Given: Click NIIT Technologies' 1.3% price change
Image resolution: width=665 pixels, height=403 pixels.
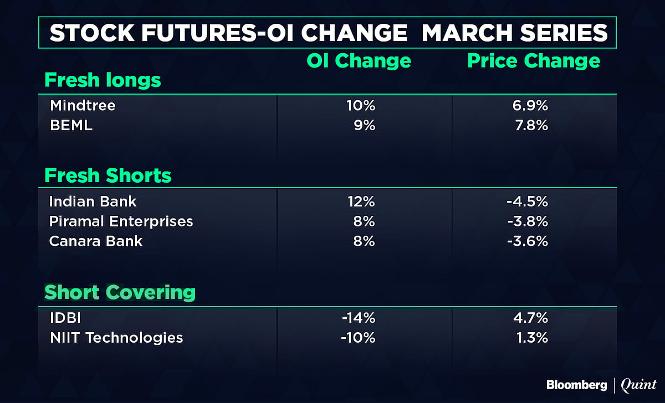Looking at the screenshot, I should click(534, 337).
